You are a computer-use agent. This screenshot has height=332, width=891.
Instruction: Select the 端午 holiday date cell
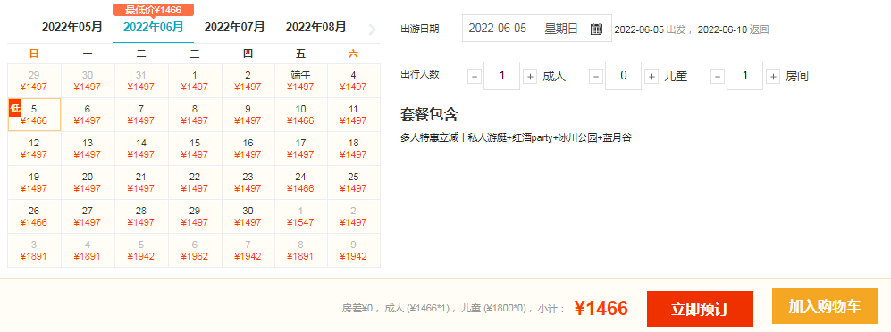(300, 80)
